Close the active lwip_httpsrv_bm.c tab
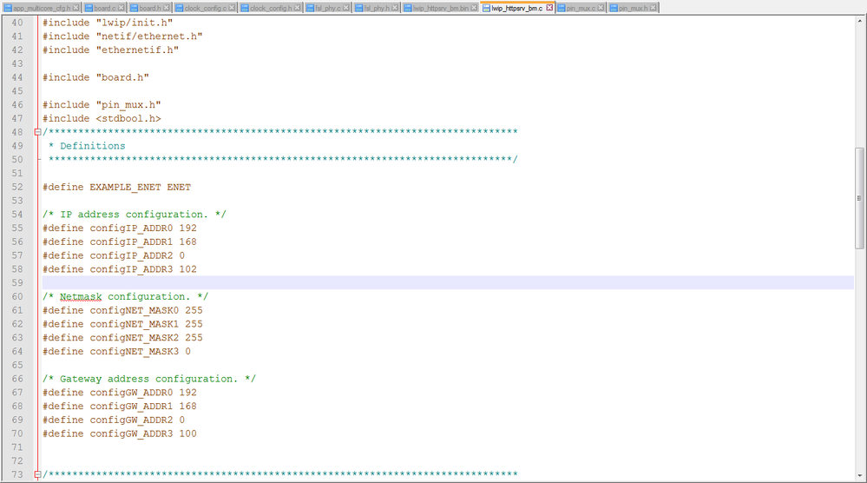The image size is (867, 483). coord(549,8)
